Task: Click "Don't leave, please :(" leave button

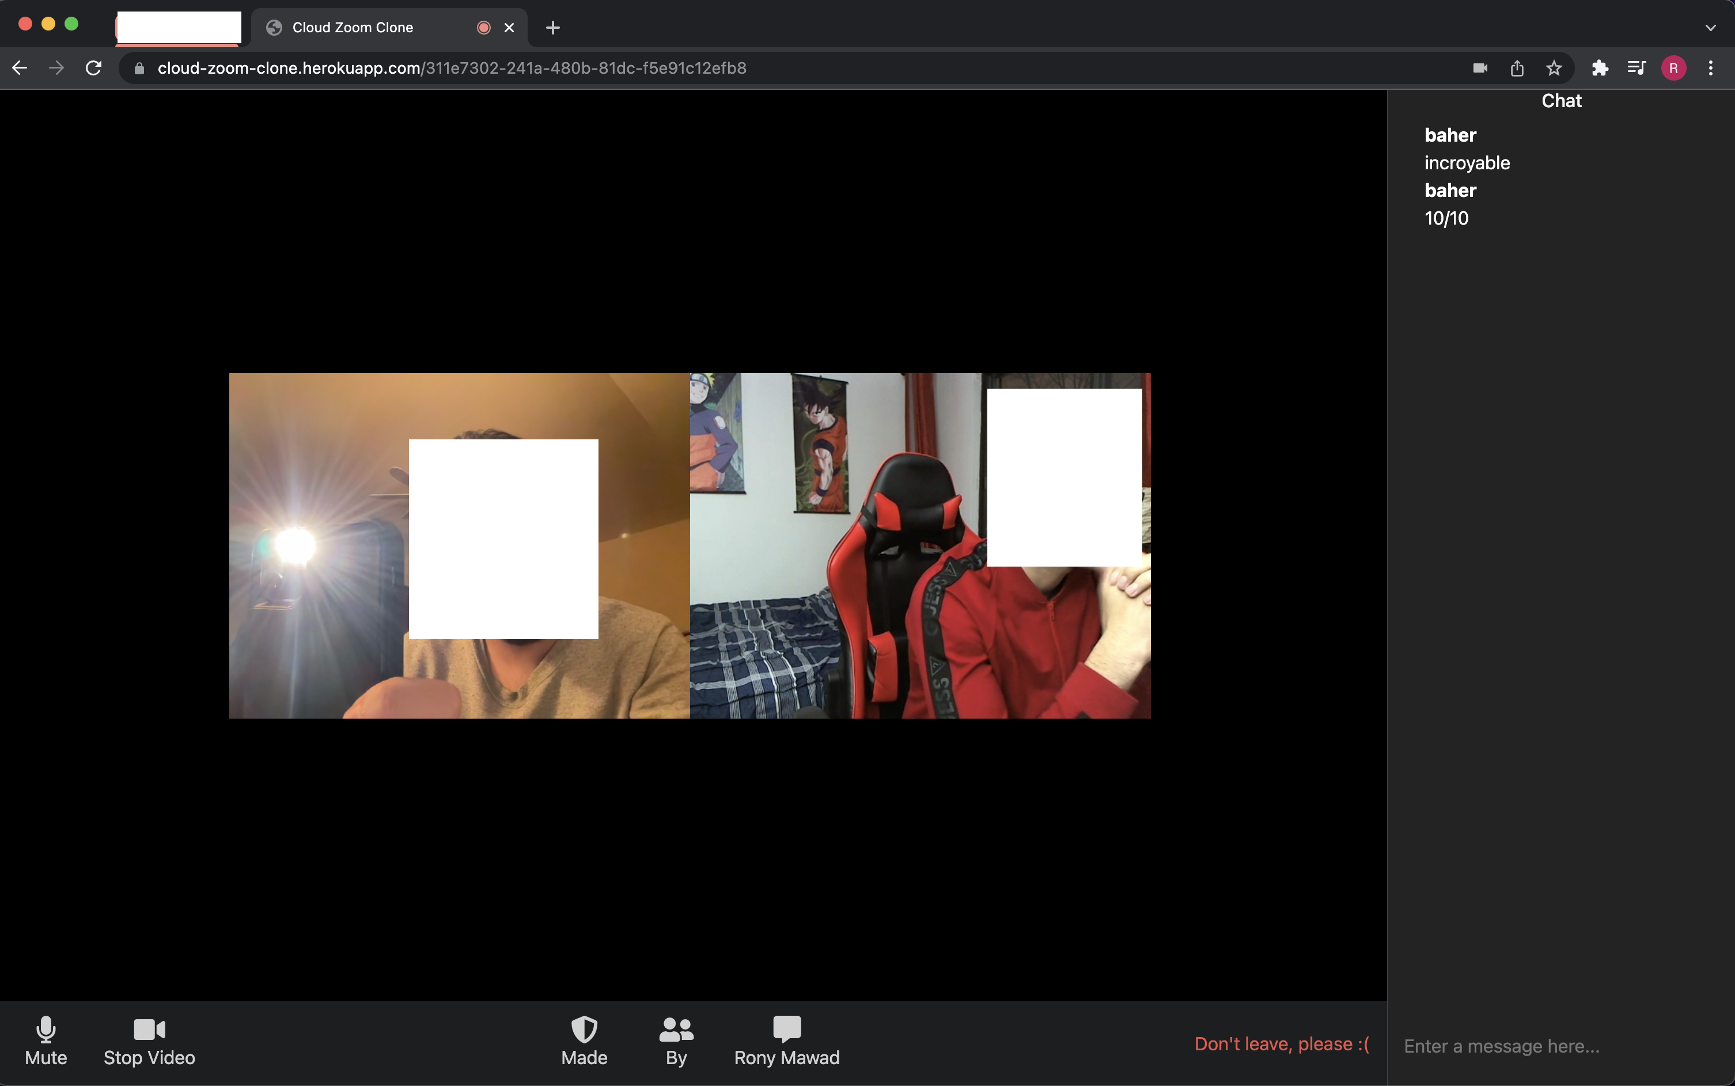Action: coord(1282,1043)
